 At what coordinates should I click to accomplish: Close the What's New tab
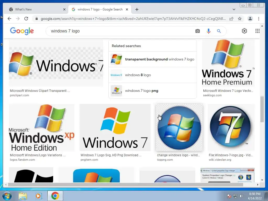(64, 9)
